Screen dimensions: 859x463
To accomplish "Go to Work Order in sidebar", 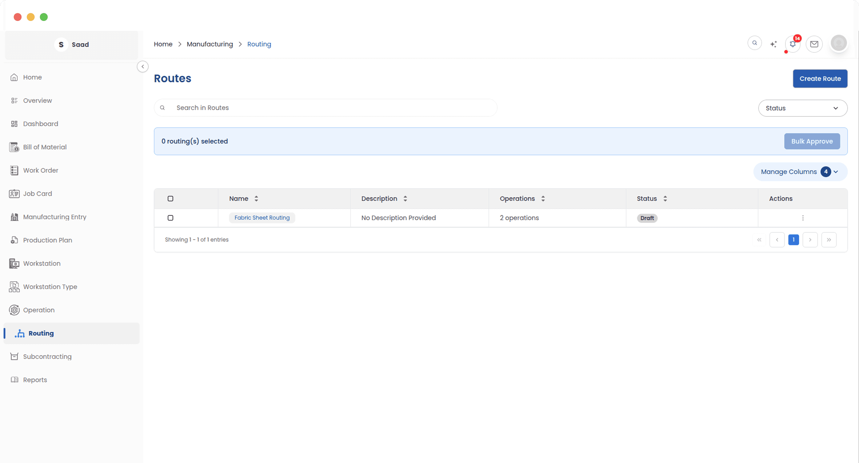I will (40, 171).
